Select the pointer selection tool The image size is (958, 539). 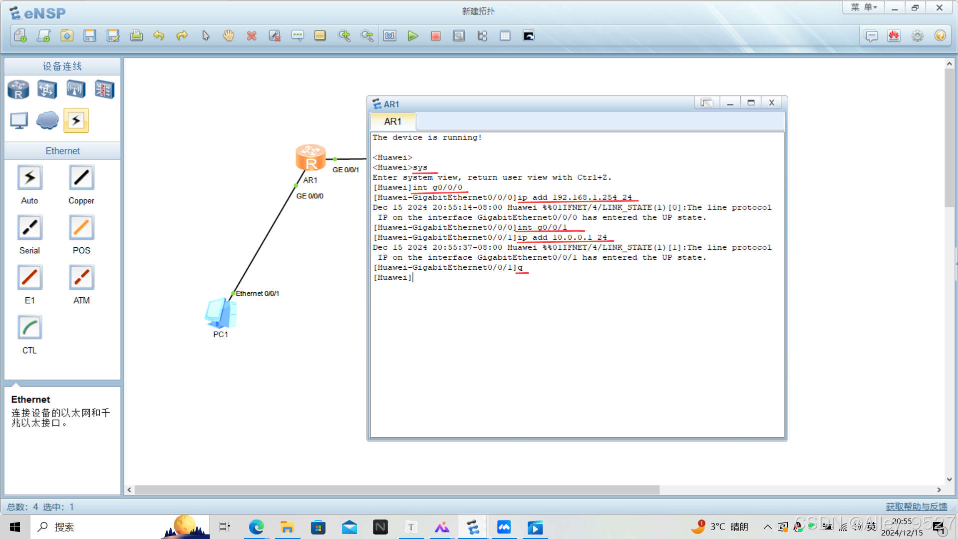(x=206, y=35)
